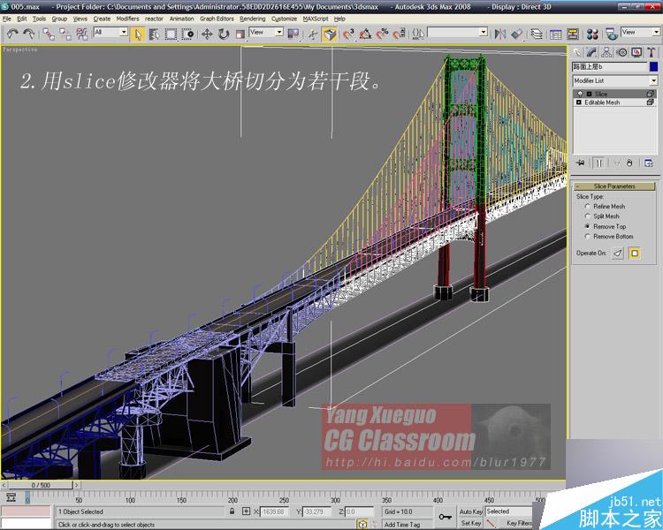Open Render Scene dialog teapot icon
The height and width of the screenshot is (530, 663).
612,34
